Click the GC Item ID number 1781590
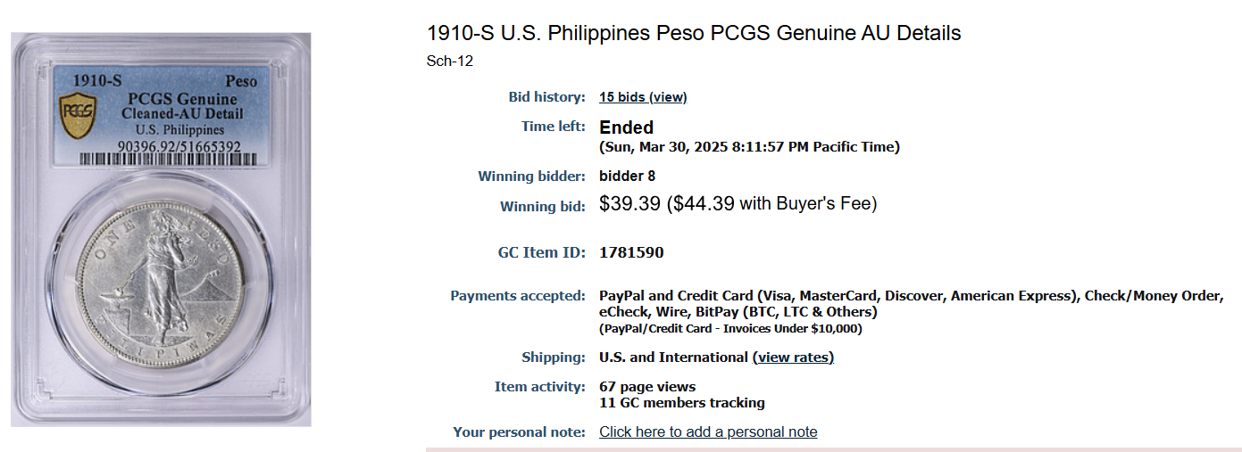 point(631,253)
